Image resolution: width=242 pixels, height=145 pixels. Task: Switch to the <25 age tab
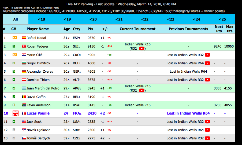(x=222, y=19)
